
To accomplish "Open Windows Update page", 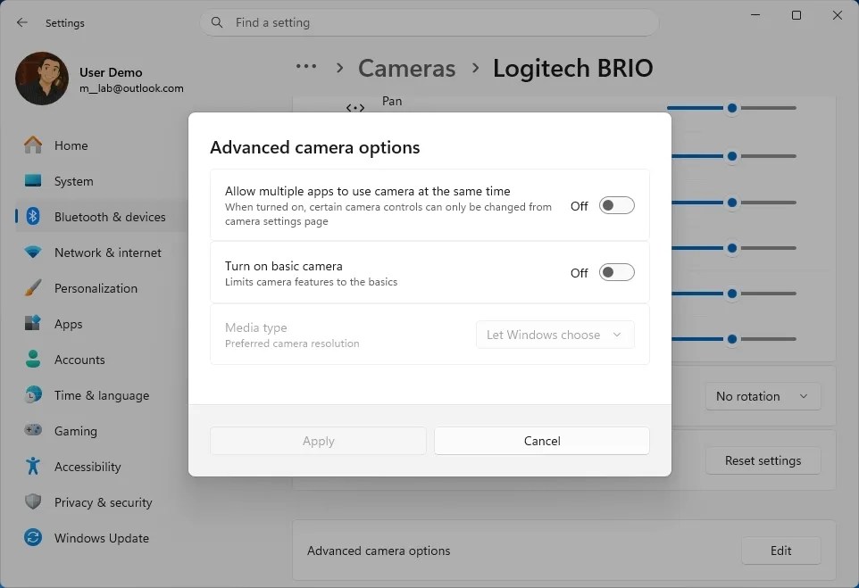I will tap(102, 538).
